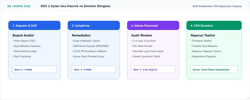Select the Boşluk Analizi heading

[23, 35]
